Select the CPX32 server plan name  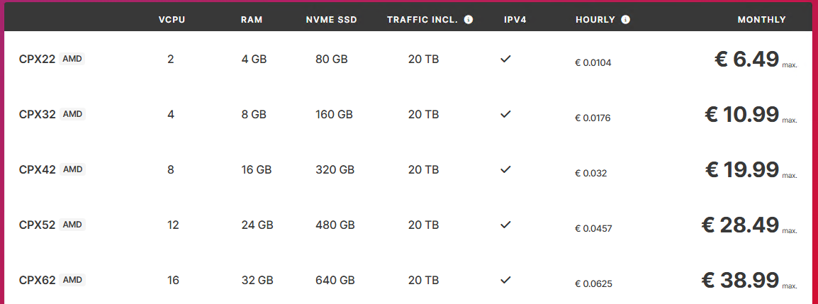click(x=37, y=114)
